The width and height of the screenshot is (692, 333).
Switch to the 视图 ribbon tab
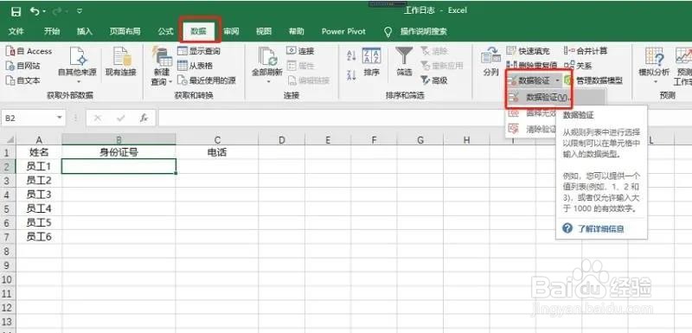coord(264,31)
